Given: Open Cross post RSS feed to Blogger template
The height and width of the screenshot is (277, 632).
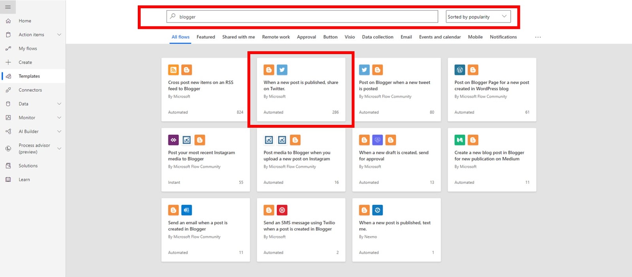Looking at the screenshot, I should click(205, 90).
